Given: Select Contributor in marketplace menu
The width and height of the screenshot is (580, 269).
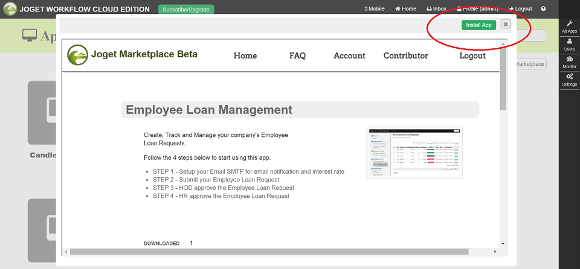Looking at the screenshot, I should pos(406,56).
